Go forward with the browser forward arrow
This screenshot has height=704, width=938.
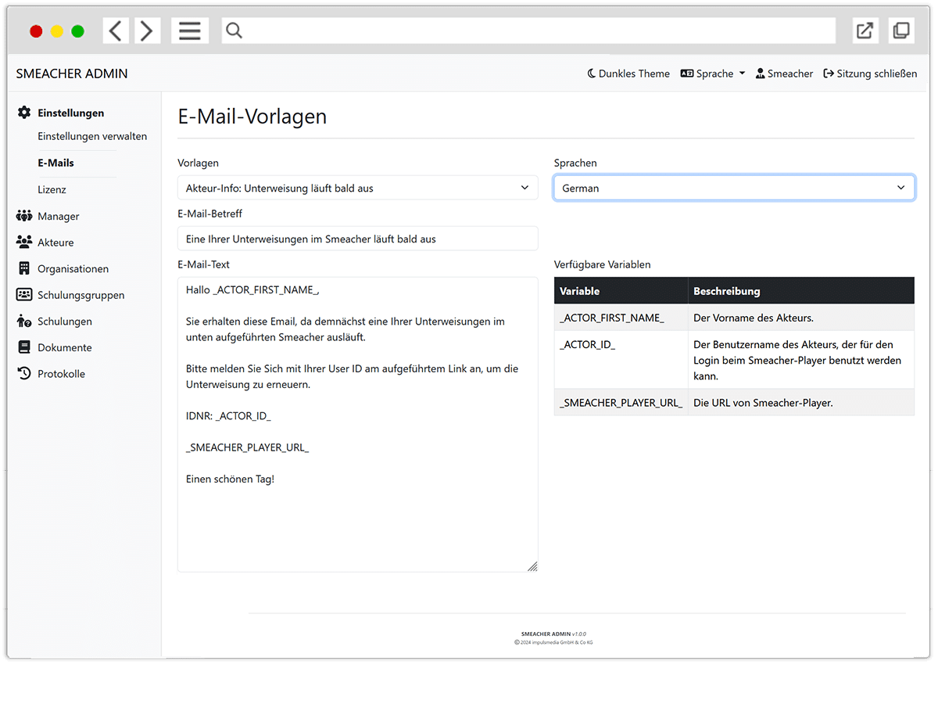[x=147, y=31]
